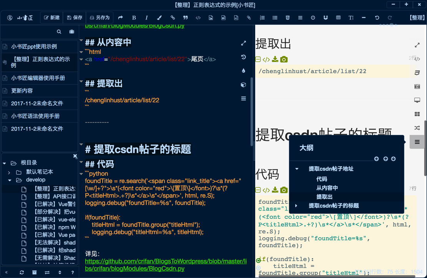Click the swap arrows icon in the bottom bar
Screen dimensions: 427x278
(x=47, y=272)
